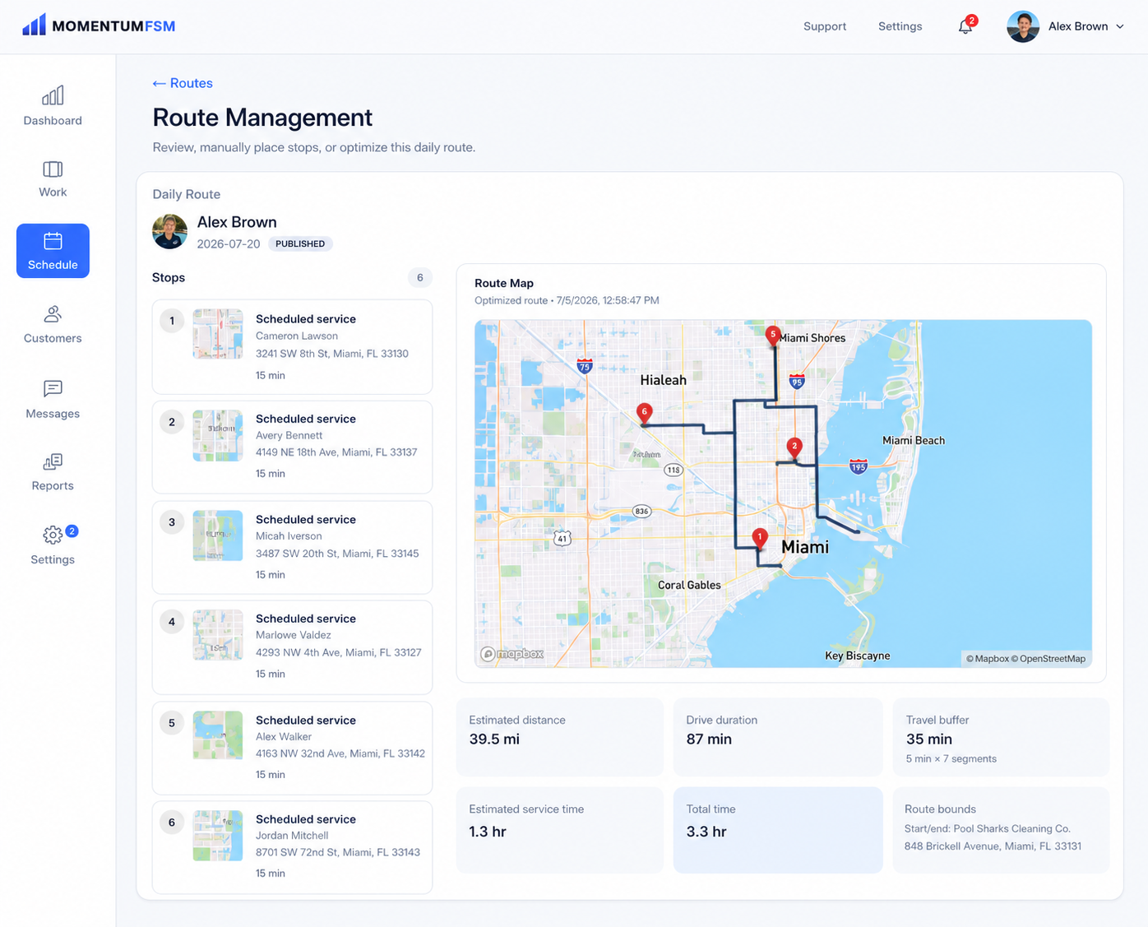Click the Estimated distance 39.5 mi card
The width and height of the screenshot is (1148, 927).
560,737
